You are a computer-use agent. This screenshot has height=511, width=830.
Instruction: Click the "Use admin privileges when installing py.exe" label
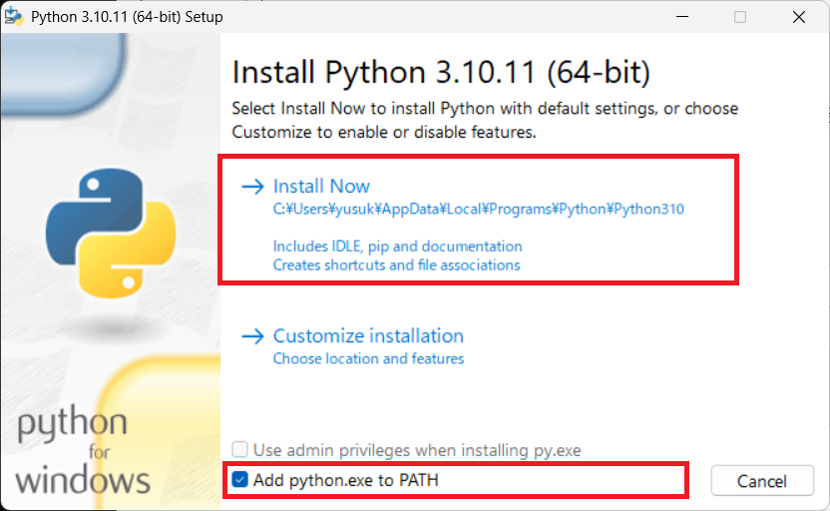coord(417,450)
